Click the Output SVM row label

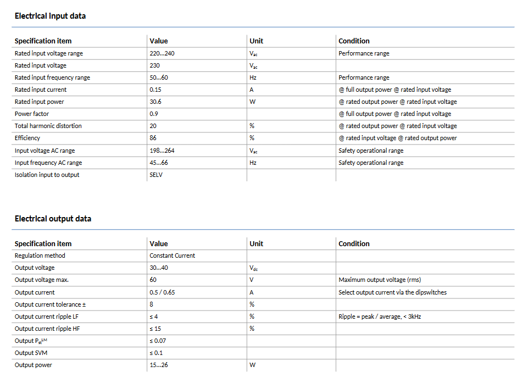31,353
